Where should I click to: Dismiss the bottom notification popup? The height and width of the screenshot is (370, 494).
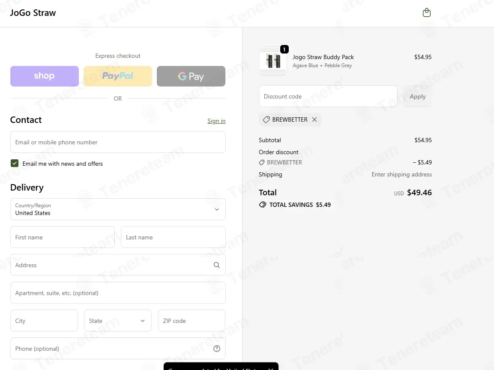click(271, 368)
